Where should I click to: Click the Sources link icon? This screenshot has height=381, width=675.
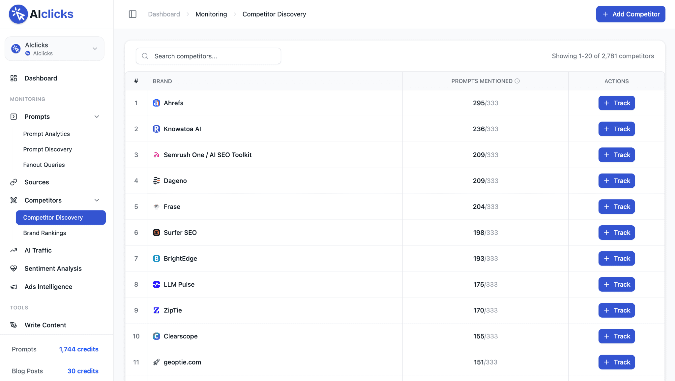[14, 182]
